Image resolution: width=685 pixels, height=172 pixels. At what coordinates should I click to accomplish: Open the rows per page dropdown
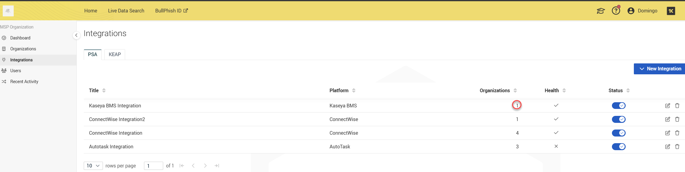(x=93, y=166)
